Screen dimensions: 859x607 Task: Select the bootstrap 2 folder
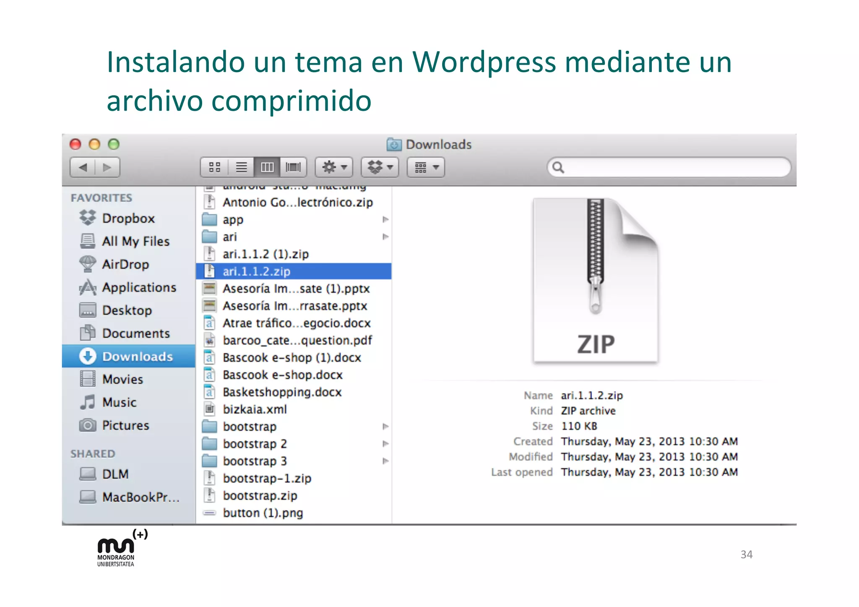click(x=294, y=444)
